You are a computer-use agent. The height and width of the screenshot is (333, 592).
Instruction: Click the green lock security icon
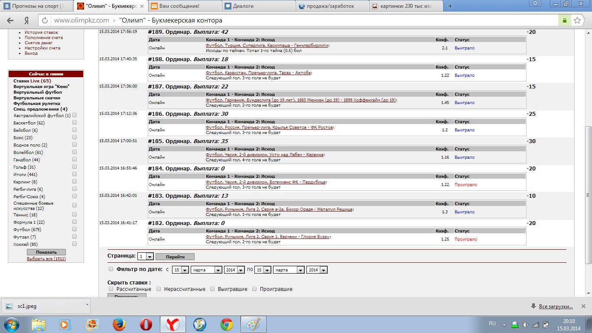point(564,20)
